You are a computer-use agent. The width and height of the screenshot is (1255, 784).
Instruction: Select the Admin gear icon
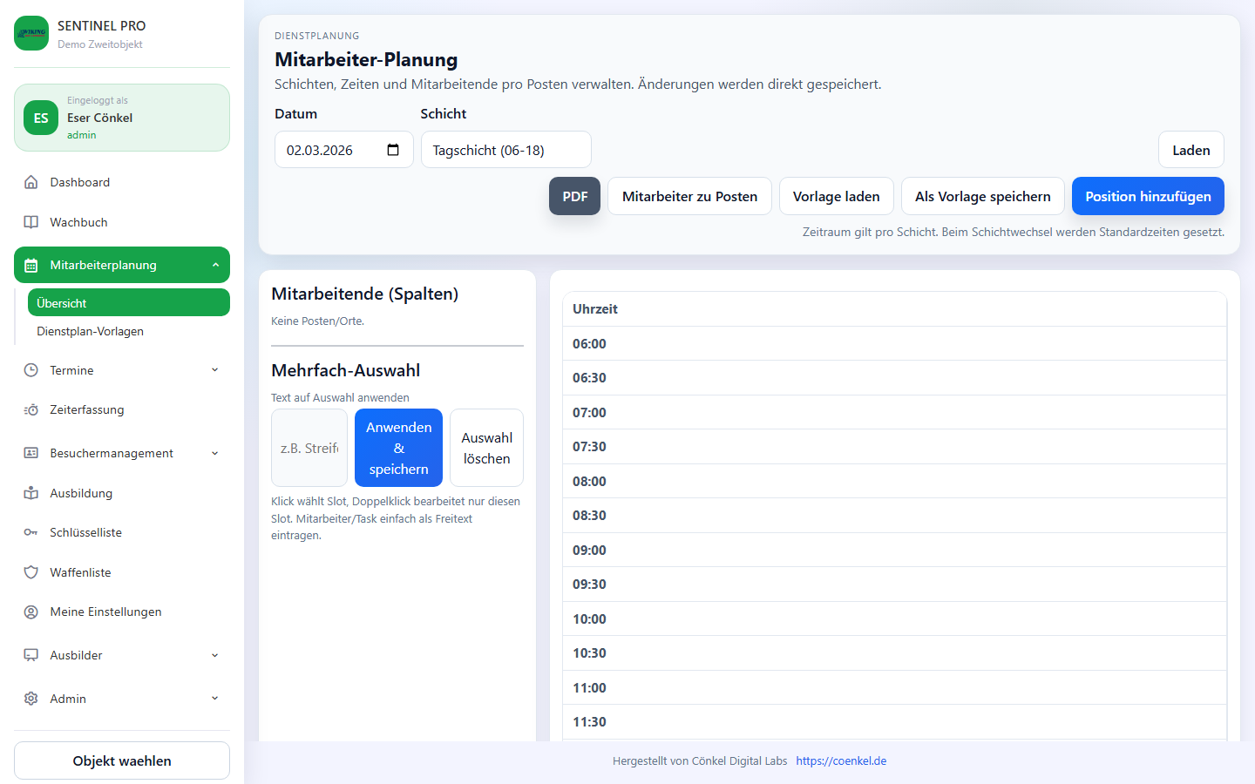click(x=31, y=698)
